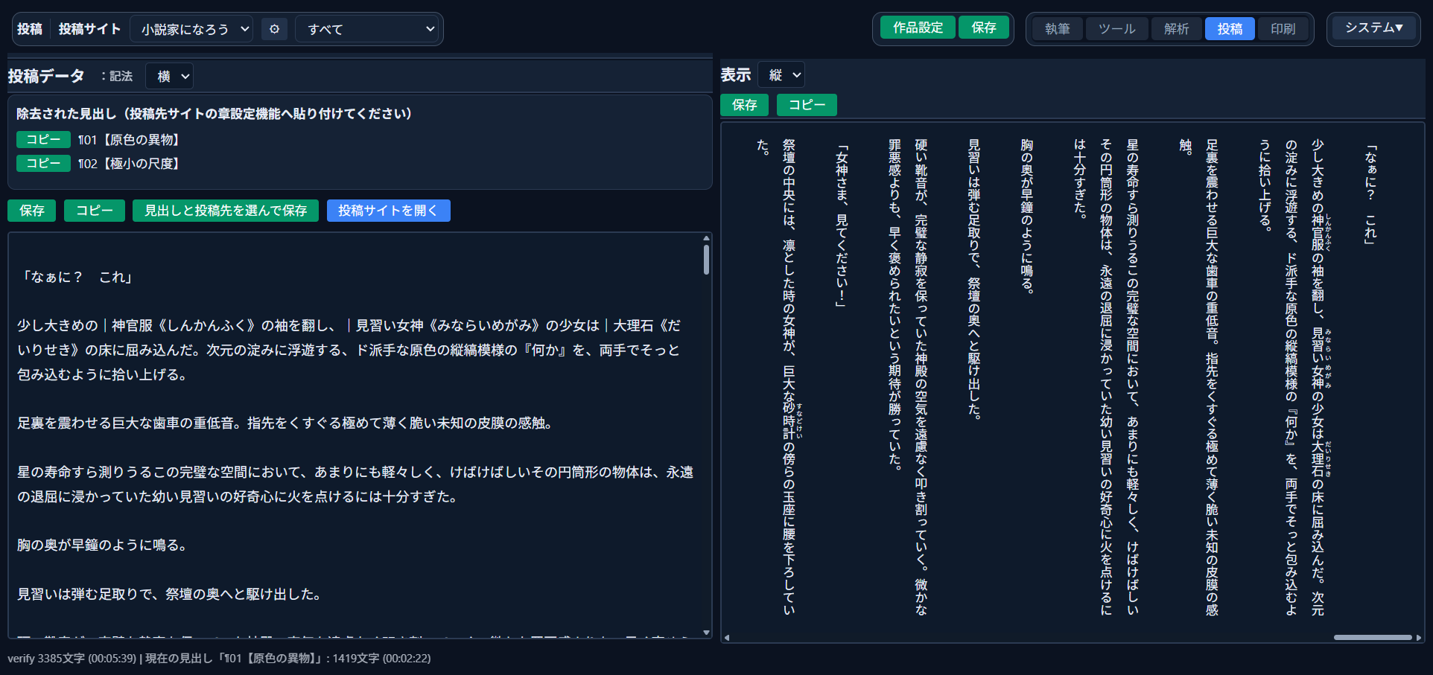Click 保存 in the 表示 preview panel
This screenshot has height=675, width=1433.
pyautogui.click(x=744, y=105)
